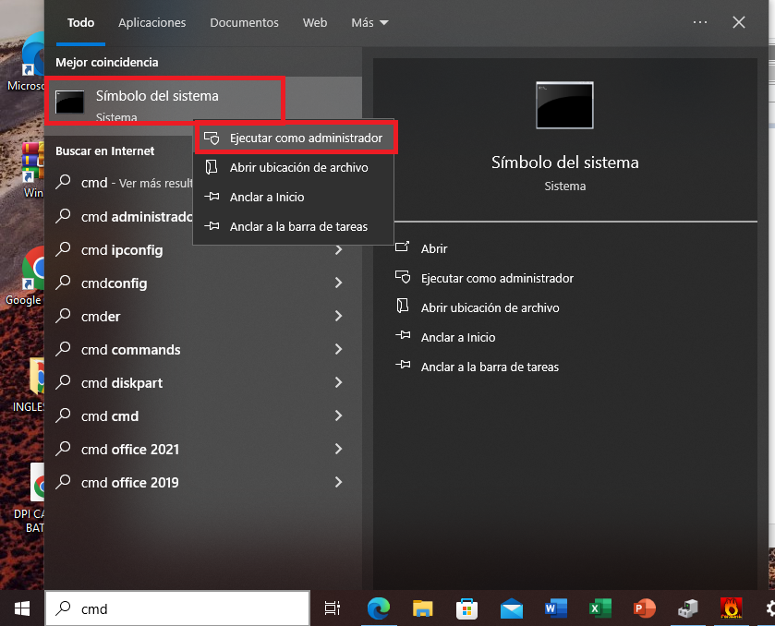775x626 pixels.
Task: Click the Windows Start button
Action: [22, 608]
